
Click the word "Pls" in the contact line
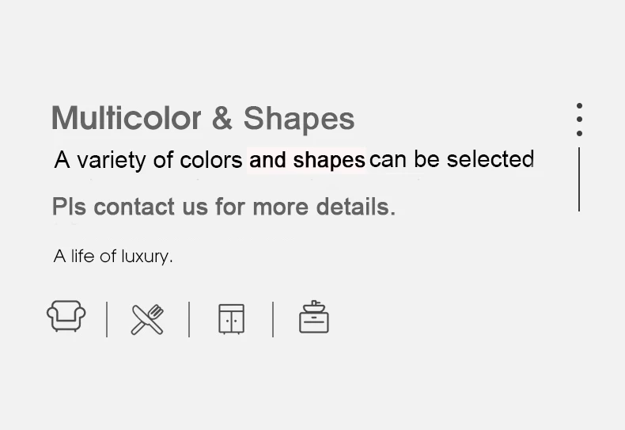pos(69,207)
